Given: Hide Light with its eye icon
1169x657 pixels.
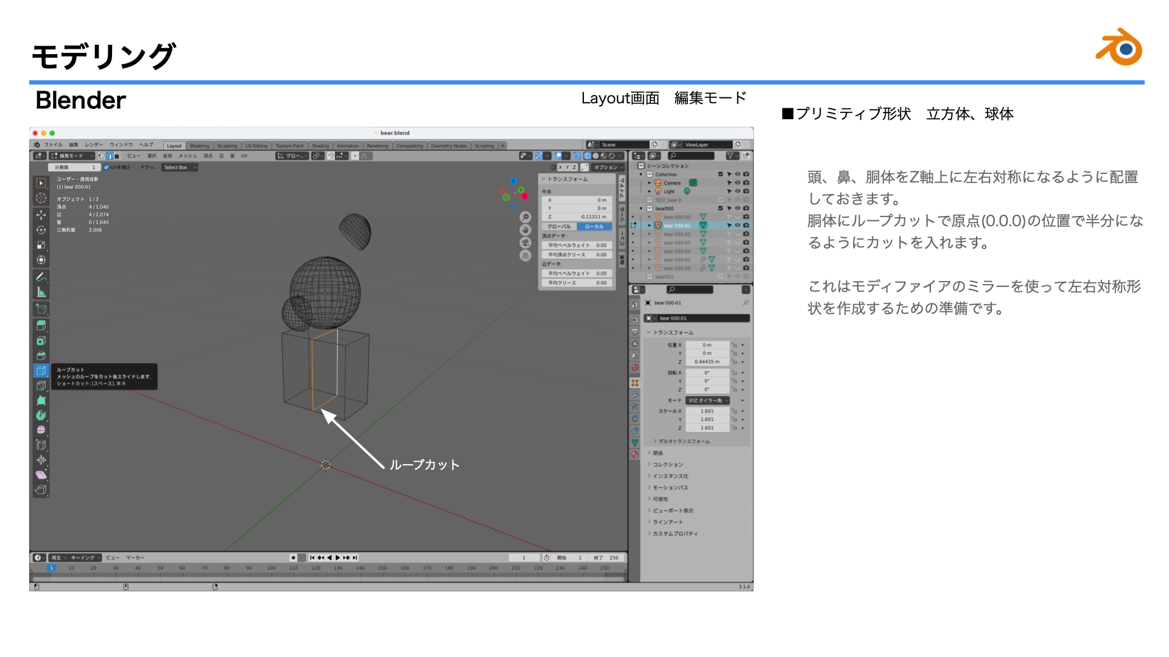Looking at the screenshot, I should (737, 191).
